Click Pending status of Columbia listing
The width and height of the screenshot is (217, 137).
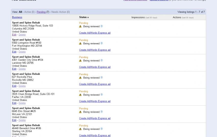click(83, 23)
